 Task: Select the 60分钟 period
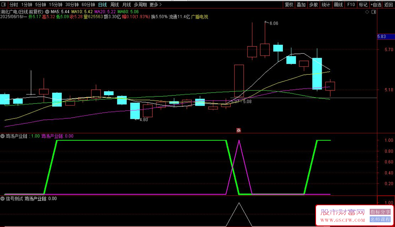click(x=88, y=4)
